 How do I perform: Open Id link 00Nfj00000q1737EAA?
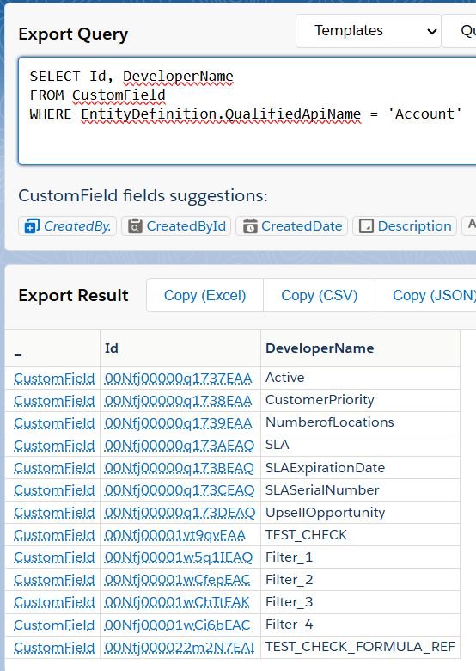[178, 379]
